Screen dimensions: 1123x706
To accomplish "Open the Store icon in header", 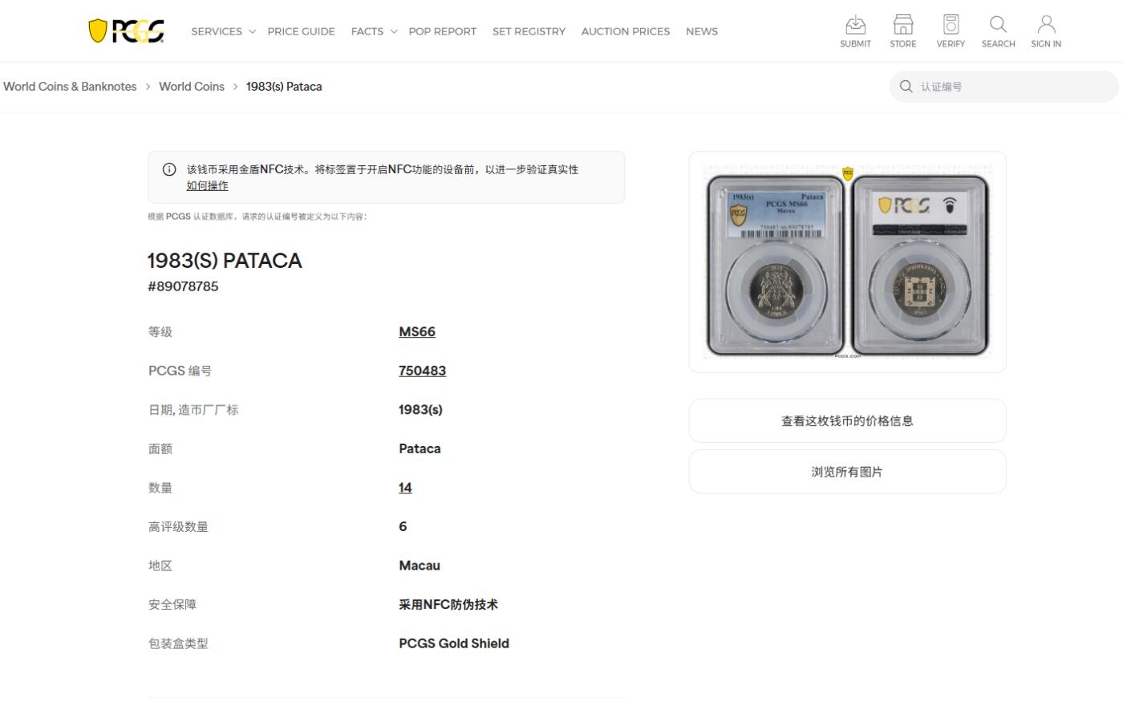I will click(902, 31).
